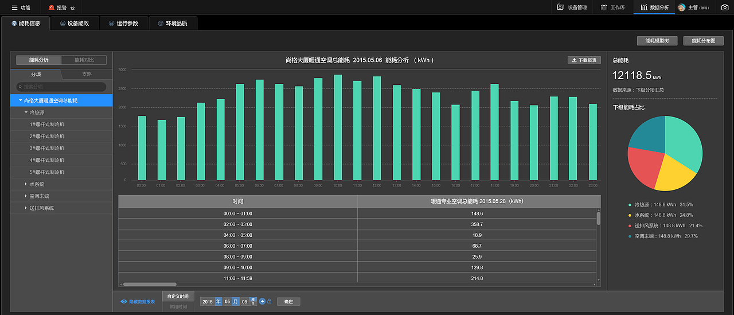The image size is (734, 315).
Task: Click the month field 05
Action: 228,301
